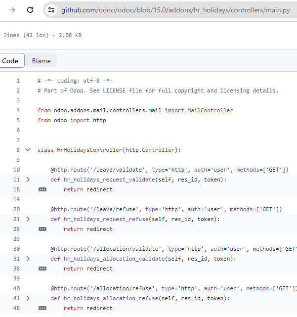Click the HrHolidaysController class name
297x317 pixels.
tap(89, 150)
